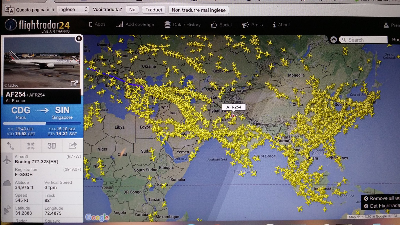This screenshot has height=225, width=400.
Task: Click the flight progress bar
Action: (42, 123)
